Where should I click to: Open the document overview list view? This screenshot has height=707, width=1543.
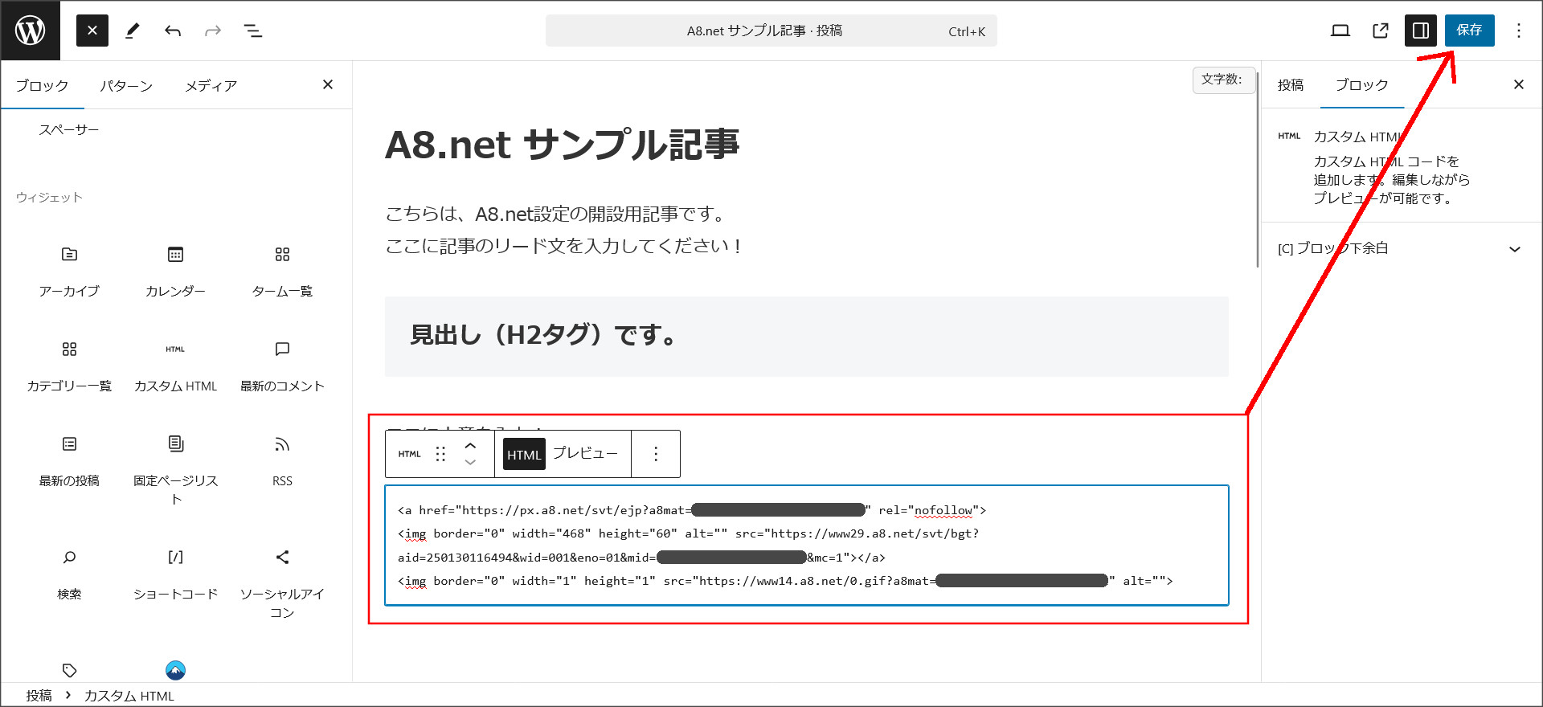pos(253,31)
